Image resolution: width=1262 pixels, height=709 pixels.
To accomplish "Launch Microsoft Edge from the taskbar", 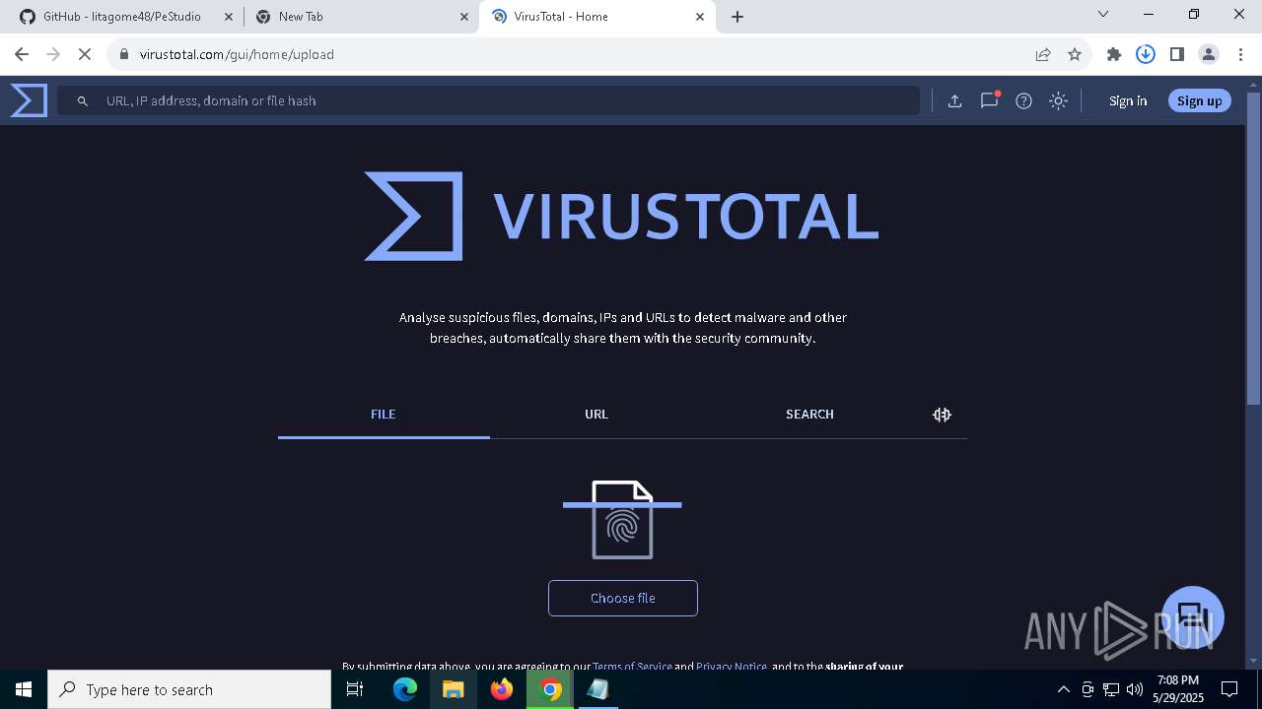I will (405, 689).
